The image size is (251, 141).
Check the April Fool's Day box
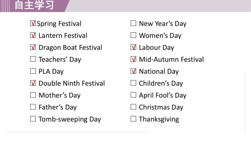133,95
